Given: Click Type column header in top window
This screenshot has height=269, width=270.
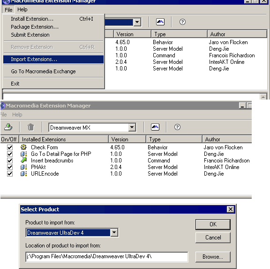Looking at the screenshot, I should pyautogui.click(x=179, y=34).
